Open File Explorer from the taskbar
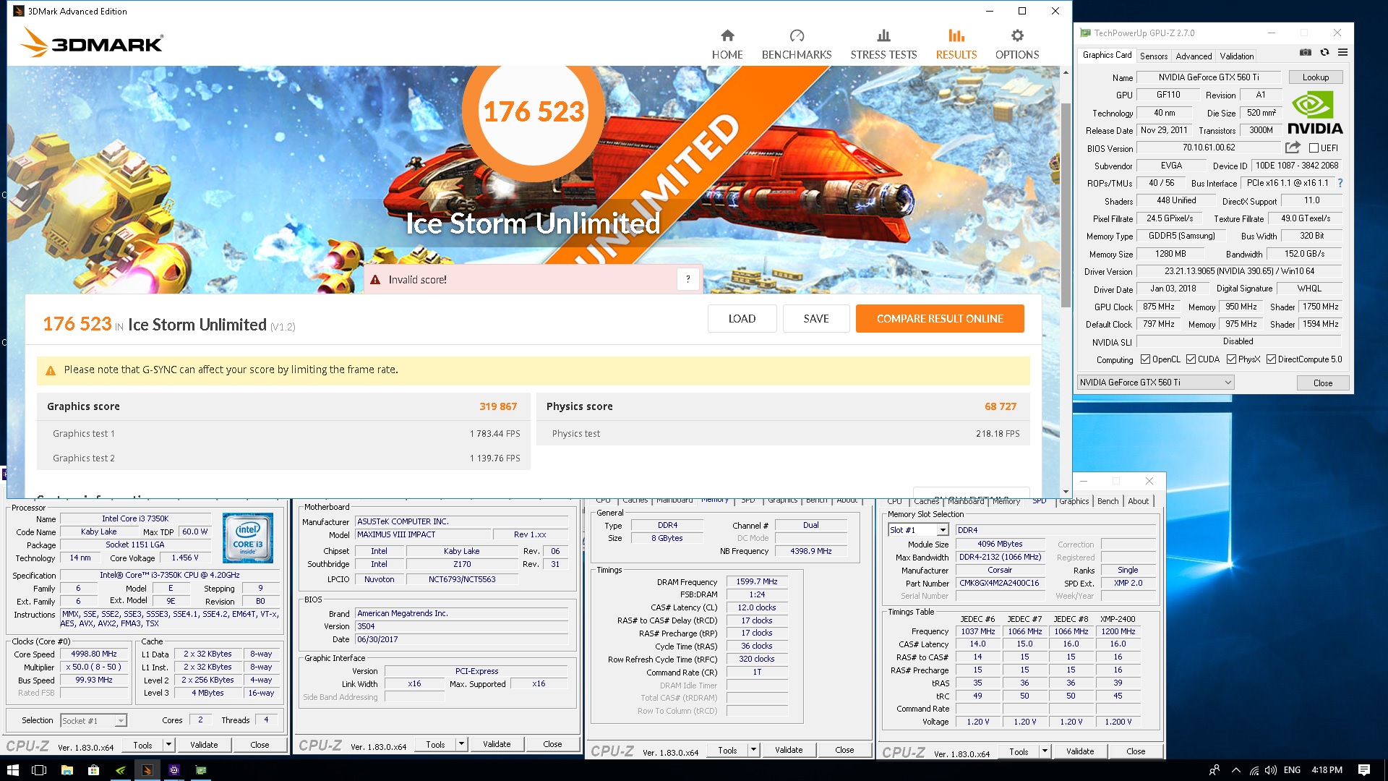 pos(67,770)
